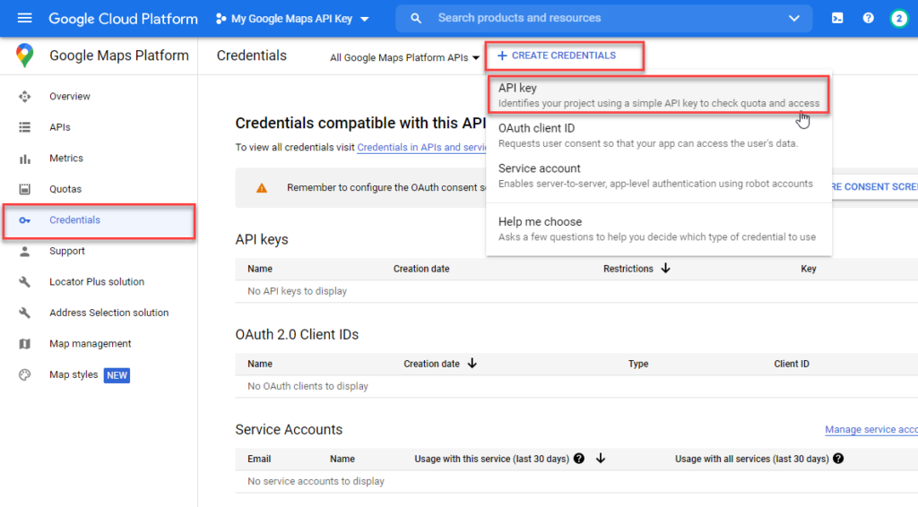Screen dimensions: 918x507
Task: Sort API keys by Restrictions column arrow
Action: 665,269
